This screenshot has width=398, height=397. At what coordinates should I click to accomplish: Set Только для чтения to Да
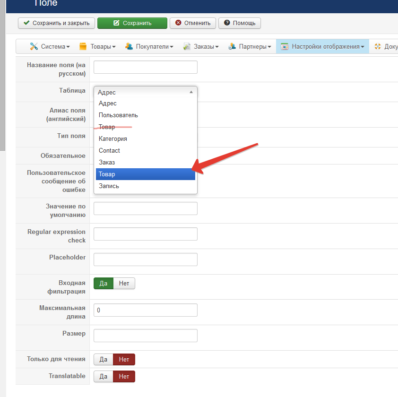[x=104, y=360]
